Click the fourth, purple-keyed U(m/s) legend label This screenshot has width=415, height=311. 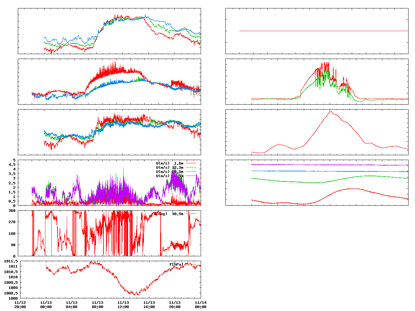click(x=170, y=176)
